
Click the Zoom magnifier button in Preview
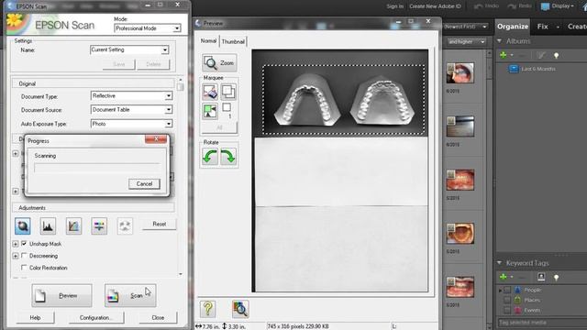click(x=219, y=63)
